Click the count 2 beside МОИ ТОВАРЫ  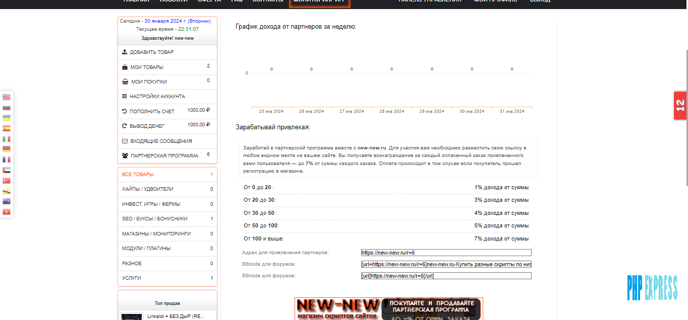pyautogui.click(x=208, y=66)
